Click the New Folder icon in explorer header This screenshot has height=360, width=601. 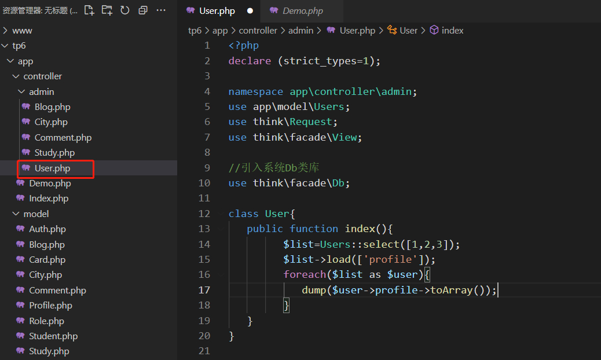tap(107, 10)
